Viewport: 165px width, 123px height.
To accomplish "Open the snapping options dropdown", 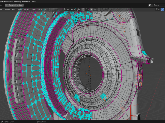I will coord(87,10).
